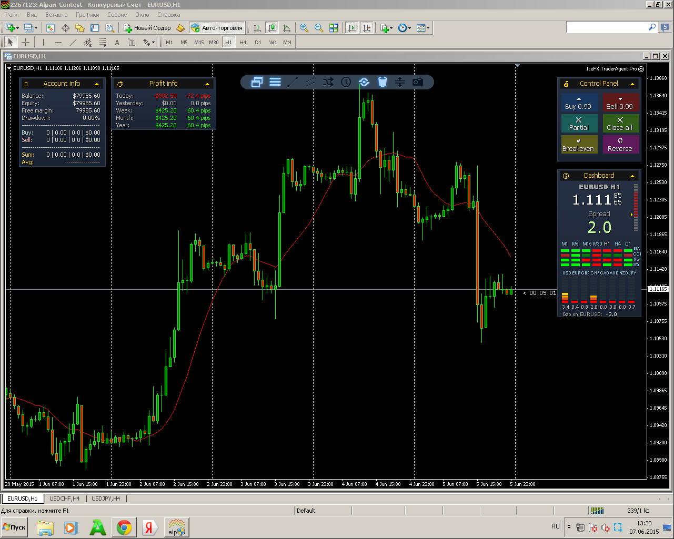Click the Breakeven button
The image size is (674, 539).
[x=579, y=145]
